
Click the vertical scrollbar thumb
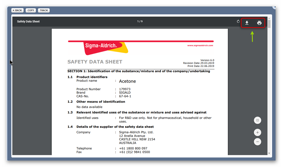(x=269, y=24)
